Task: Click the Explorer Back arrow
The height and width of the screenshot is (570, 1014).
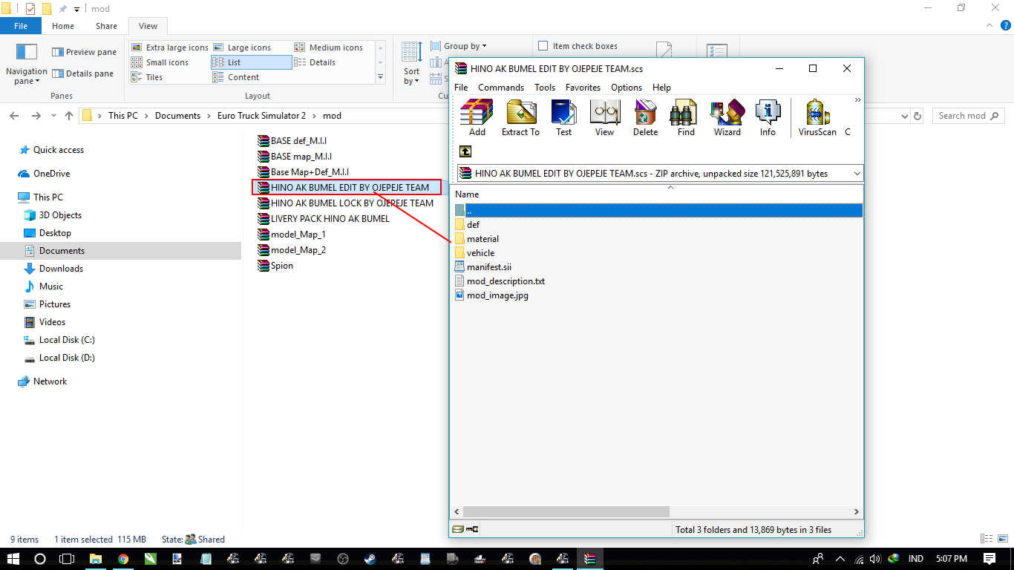Action: (x=15, y=116)
